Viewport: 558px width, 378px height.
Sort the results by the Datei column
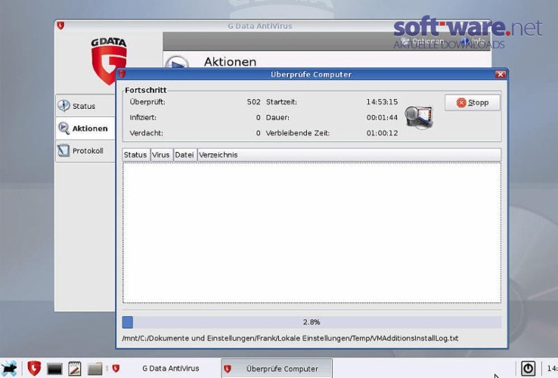coord(185,155)
